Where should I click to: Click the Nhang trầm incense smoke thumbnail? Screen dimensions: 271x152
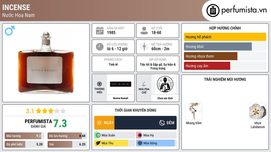click(x=194, y=111)
